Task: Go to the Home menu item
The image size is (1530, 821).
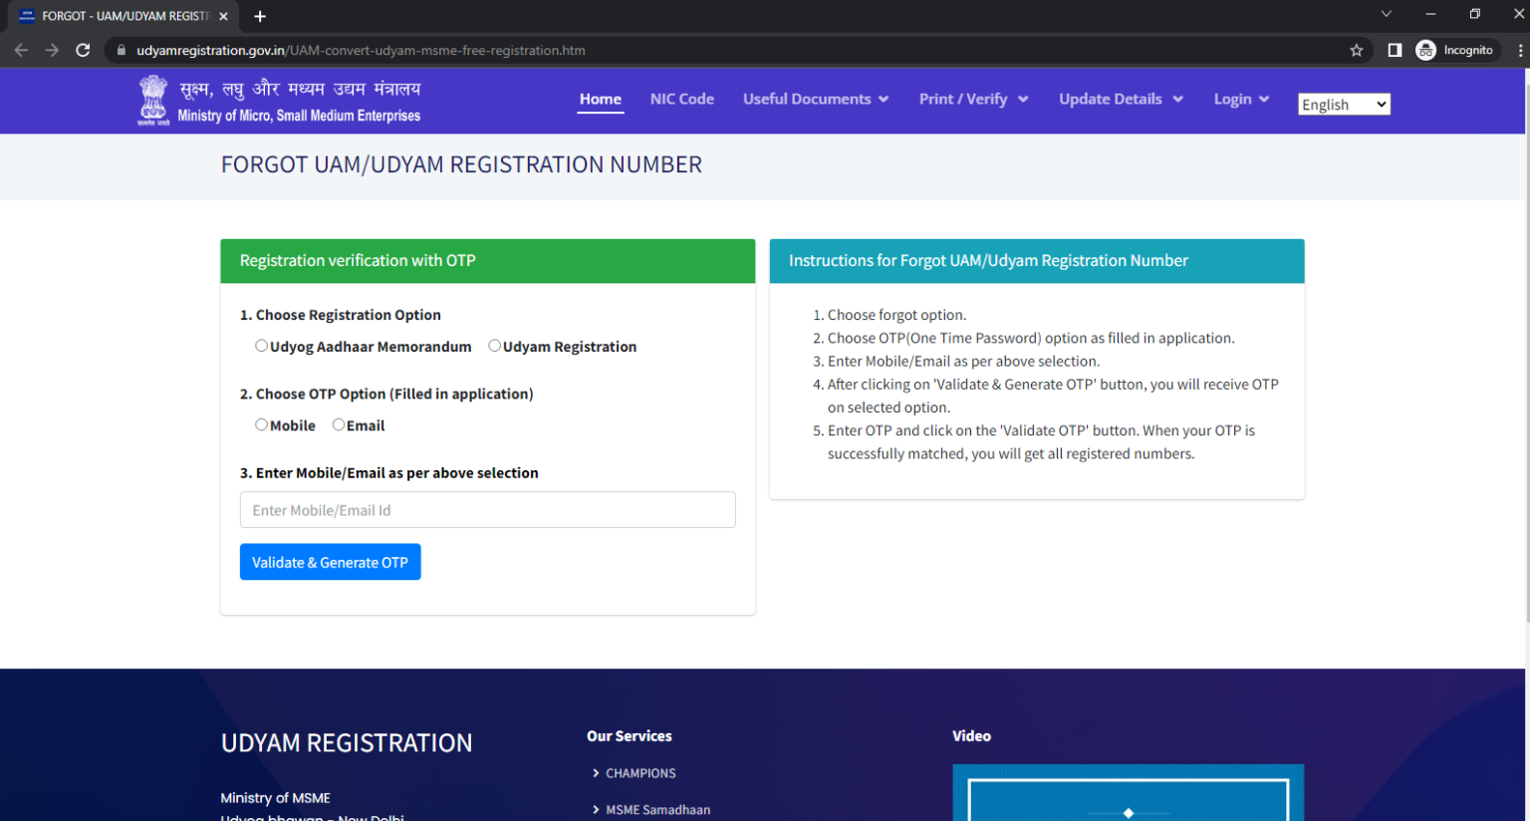Action: tap(600, 99)
